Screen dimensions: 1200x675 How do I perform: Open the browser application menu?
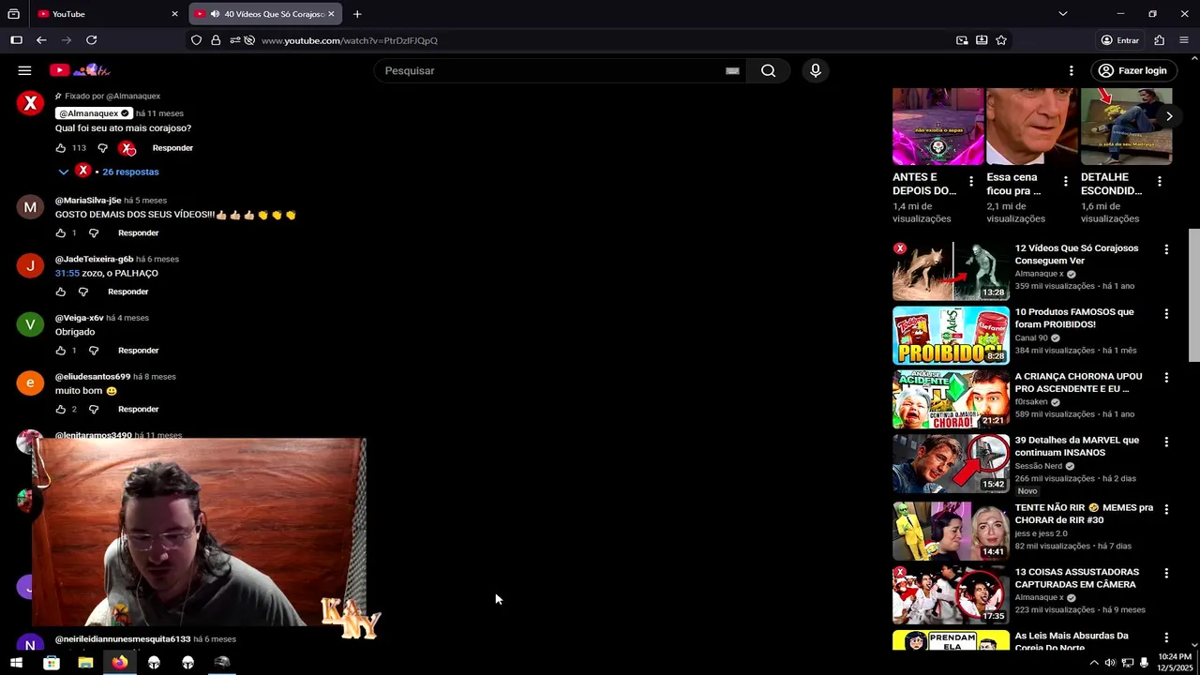[x=1184, y=40]
